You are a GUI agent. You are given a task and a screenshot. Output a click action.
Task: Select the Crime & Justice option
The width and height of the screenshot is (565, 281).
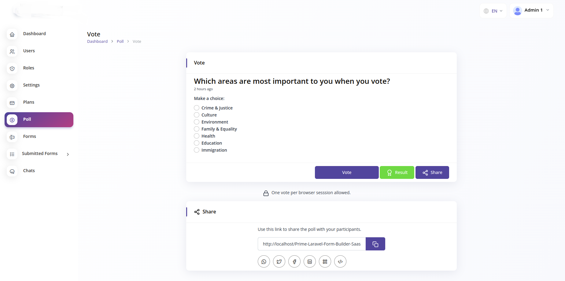197,108
